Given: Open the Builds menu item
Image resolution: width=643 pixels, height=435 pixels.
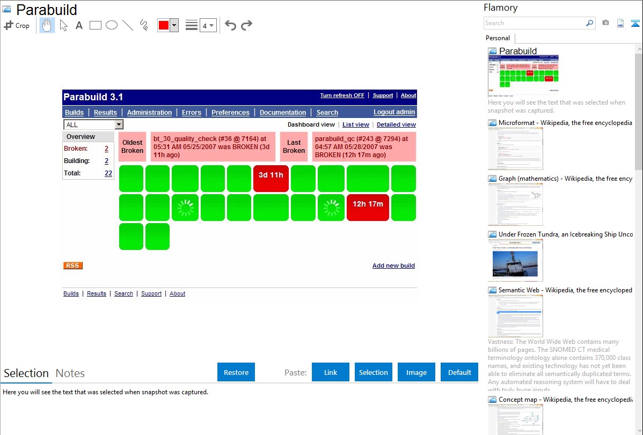Looking at the screenshot, I should (74, 112).
